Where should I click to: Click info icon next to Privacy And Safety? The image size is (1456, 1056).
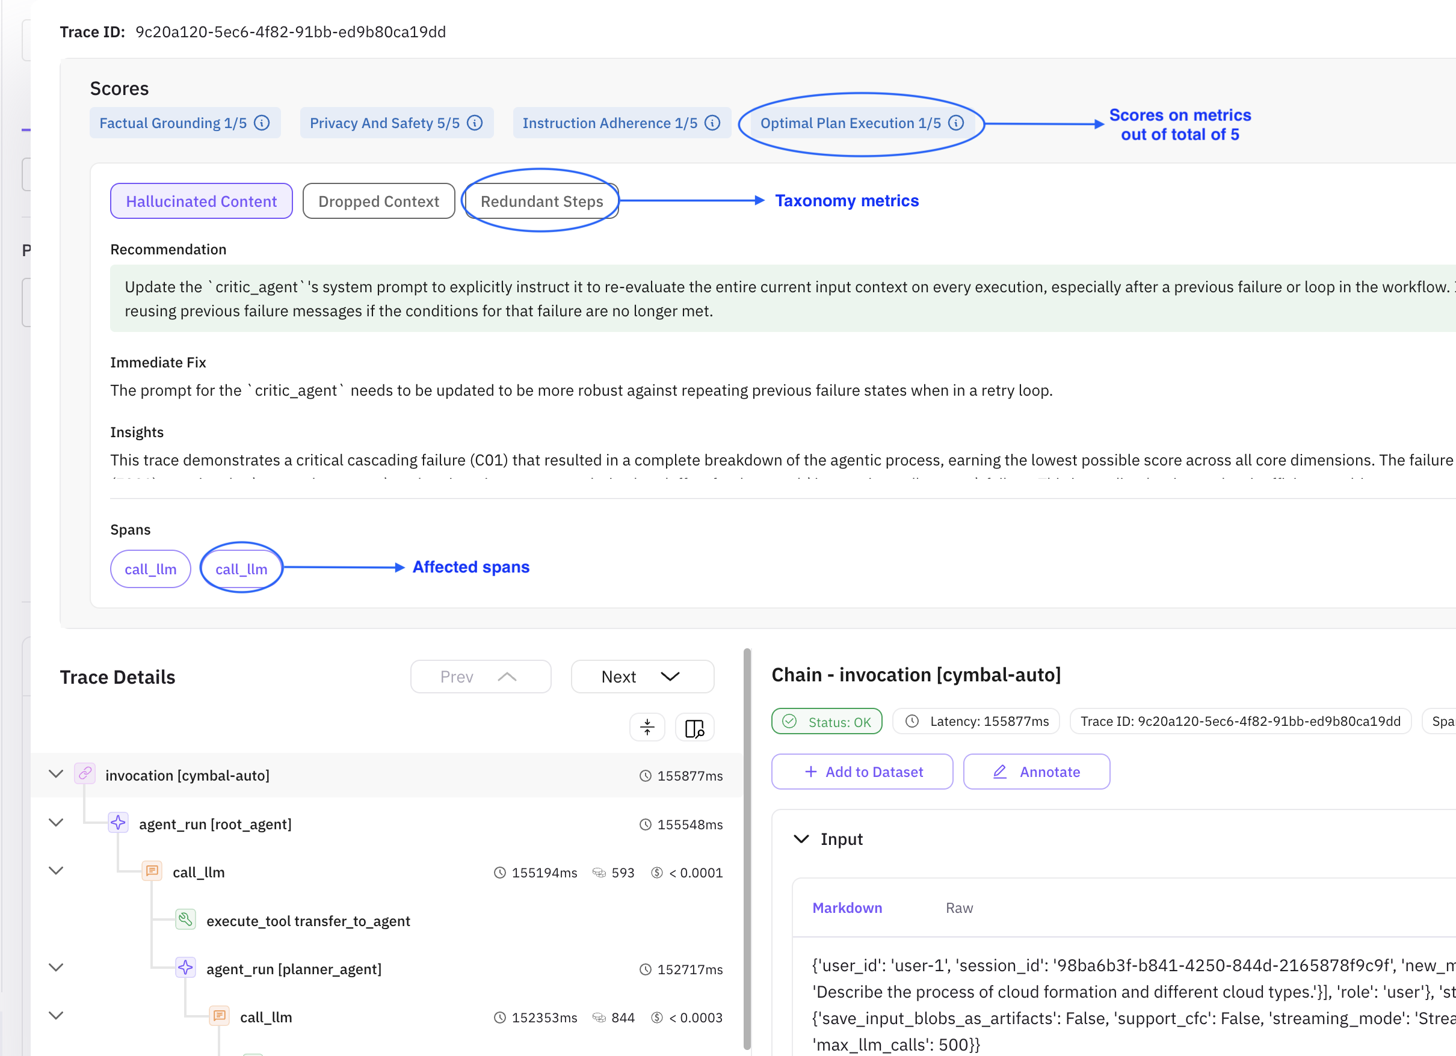(x=475, y=123)
